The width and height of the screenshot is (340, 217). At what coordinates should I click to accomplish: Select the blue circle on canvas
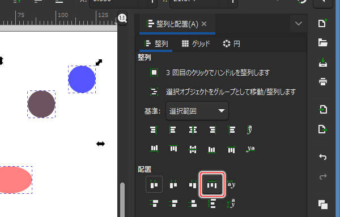(x=82, y=79)
